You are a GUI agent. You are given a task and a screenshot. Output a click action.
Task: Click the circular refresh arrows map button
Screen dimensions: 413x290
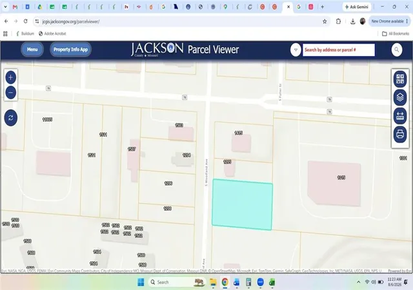(11, 118)
